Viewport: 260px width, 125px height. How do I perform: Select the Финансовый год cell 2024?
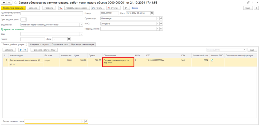click(200, 62)
